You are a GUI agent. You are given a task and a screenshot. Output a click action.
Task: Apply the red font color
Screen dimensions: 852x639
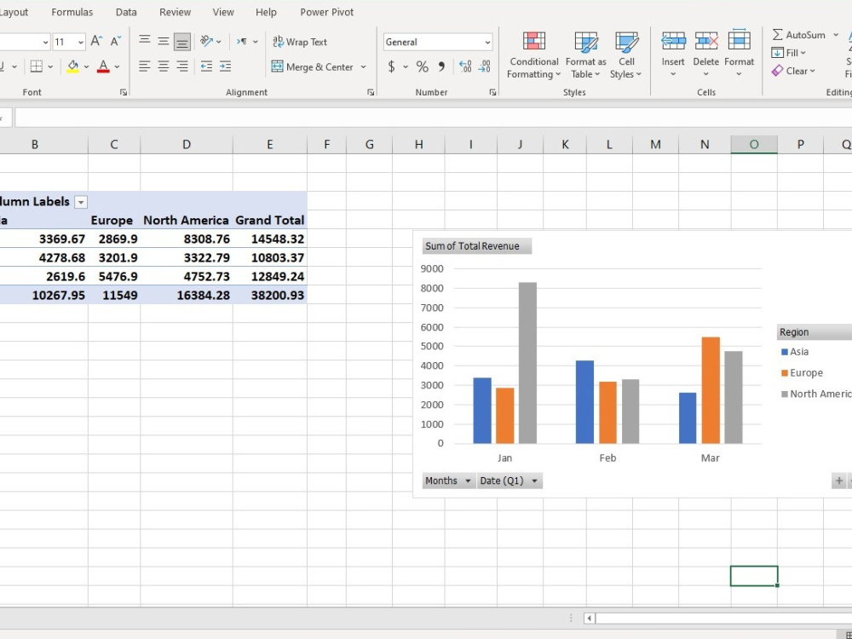pos(103,66)
